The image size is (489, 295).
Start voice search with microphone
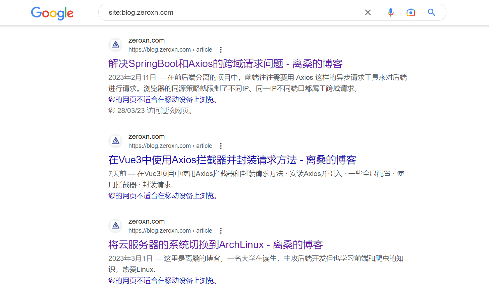point(390,12)
